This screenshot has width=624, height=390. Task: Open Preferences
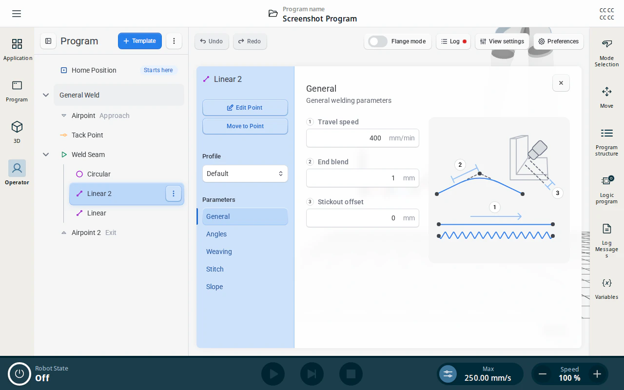558,41
